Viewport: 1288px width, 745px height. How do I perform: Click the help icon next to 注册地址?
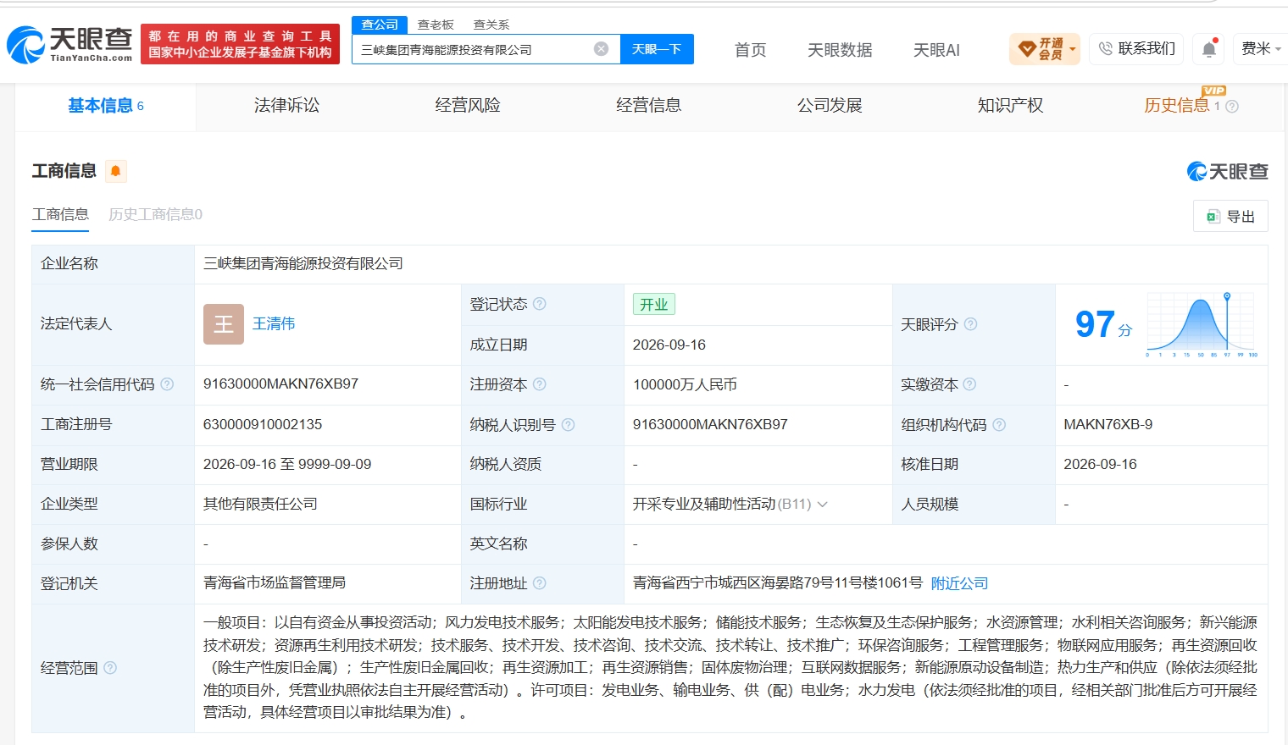540,583
